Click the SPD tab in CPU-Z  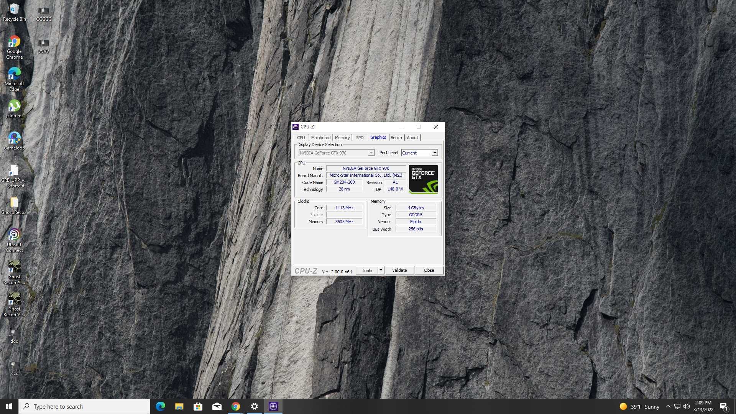pyautogui.click(x=360, y=138)
